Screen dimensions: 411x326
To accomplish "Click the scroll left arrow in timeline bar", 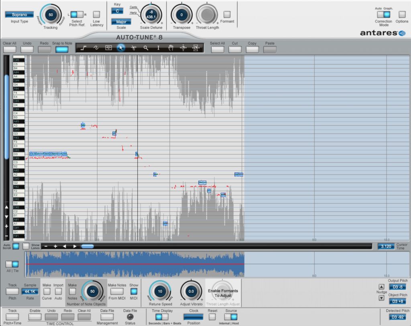I will 65,246.
